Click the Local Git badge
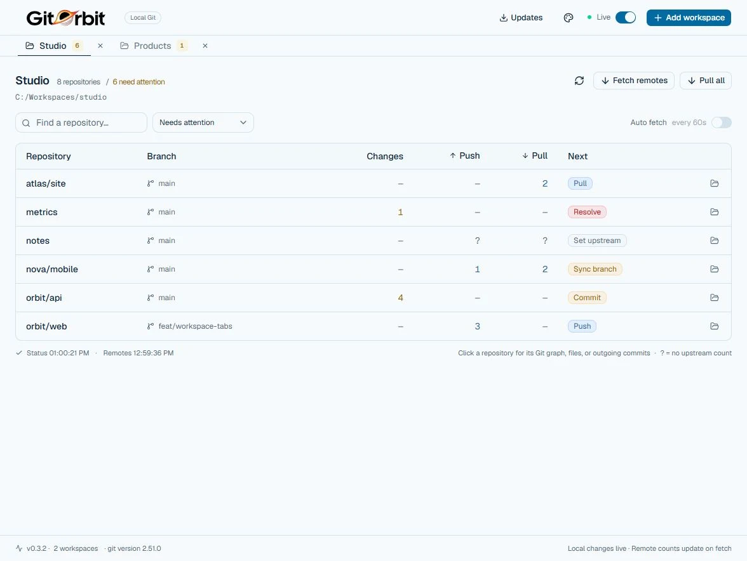The height and width of the screenshot is (561, 747). 143,18
